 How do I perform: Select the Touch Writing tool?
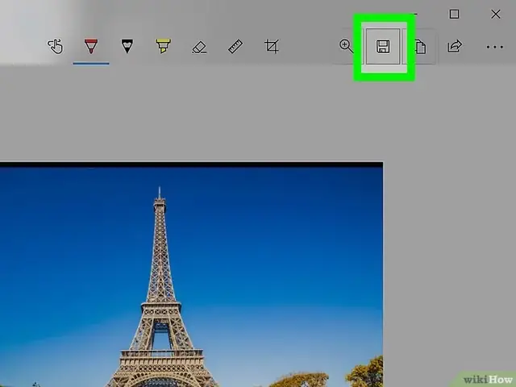[x=56, y=47]
